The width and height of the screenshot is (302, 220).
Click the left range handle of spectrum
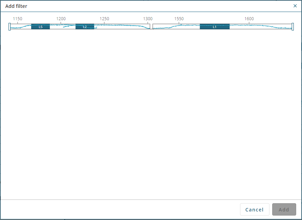click(x=10, y=27)
